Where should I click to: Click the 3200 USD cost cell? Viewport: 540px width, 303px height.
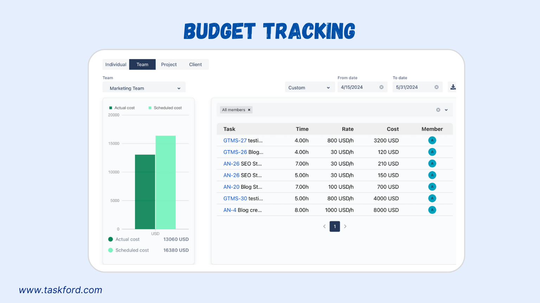coord(386,141)
